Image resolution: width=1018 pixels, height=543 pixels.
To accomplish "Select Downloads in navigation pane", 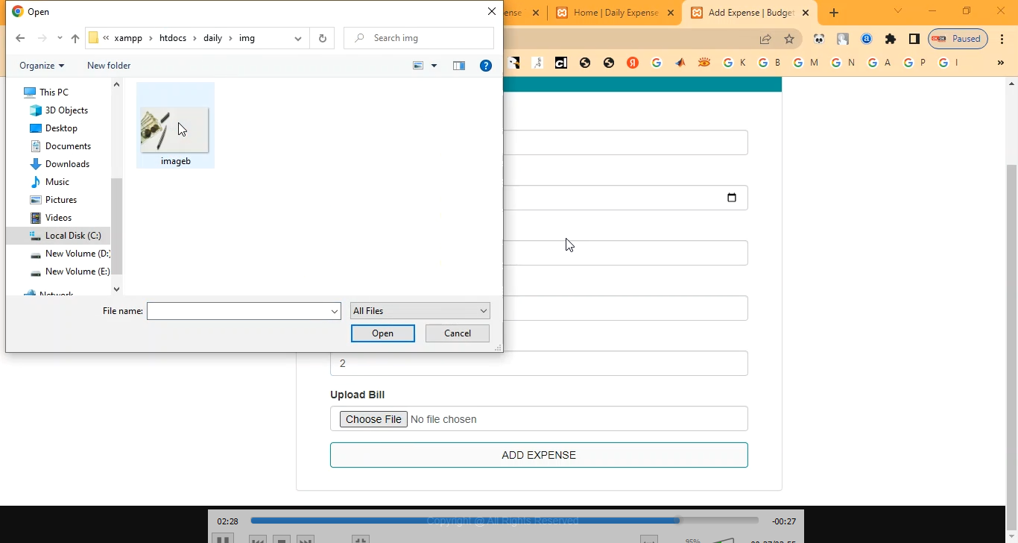I will pos(67,164).
